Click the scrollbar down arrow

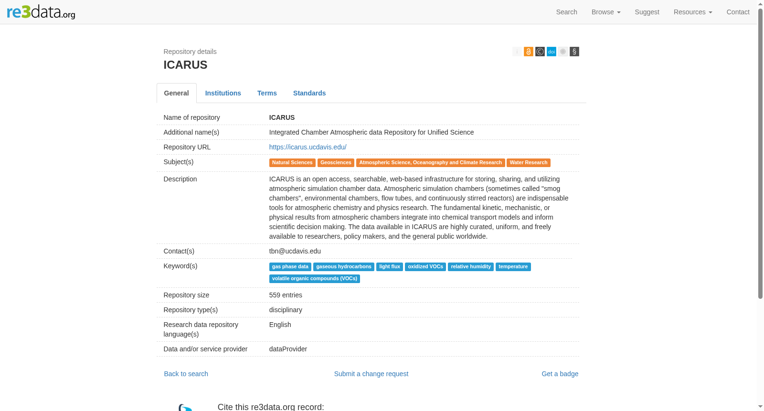[x=760, y=407]
